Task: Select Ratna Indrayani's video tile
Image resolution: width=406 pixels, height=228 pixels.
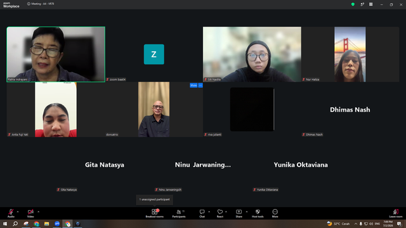Action: click(56, 54)
